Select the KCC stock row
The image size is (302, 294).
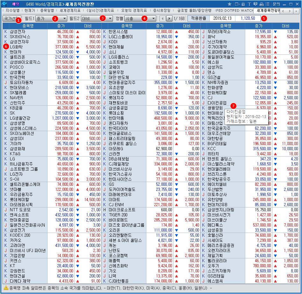click(250, 149)
